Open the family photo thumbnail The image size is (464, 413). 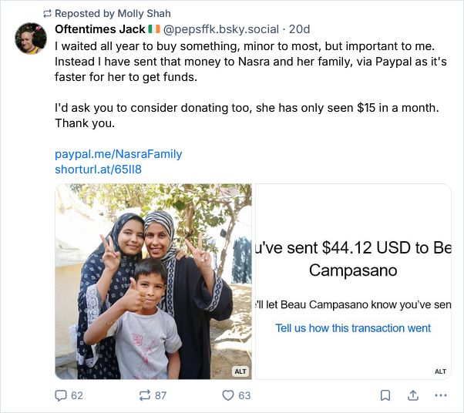click(x=153, y=281)
